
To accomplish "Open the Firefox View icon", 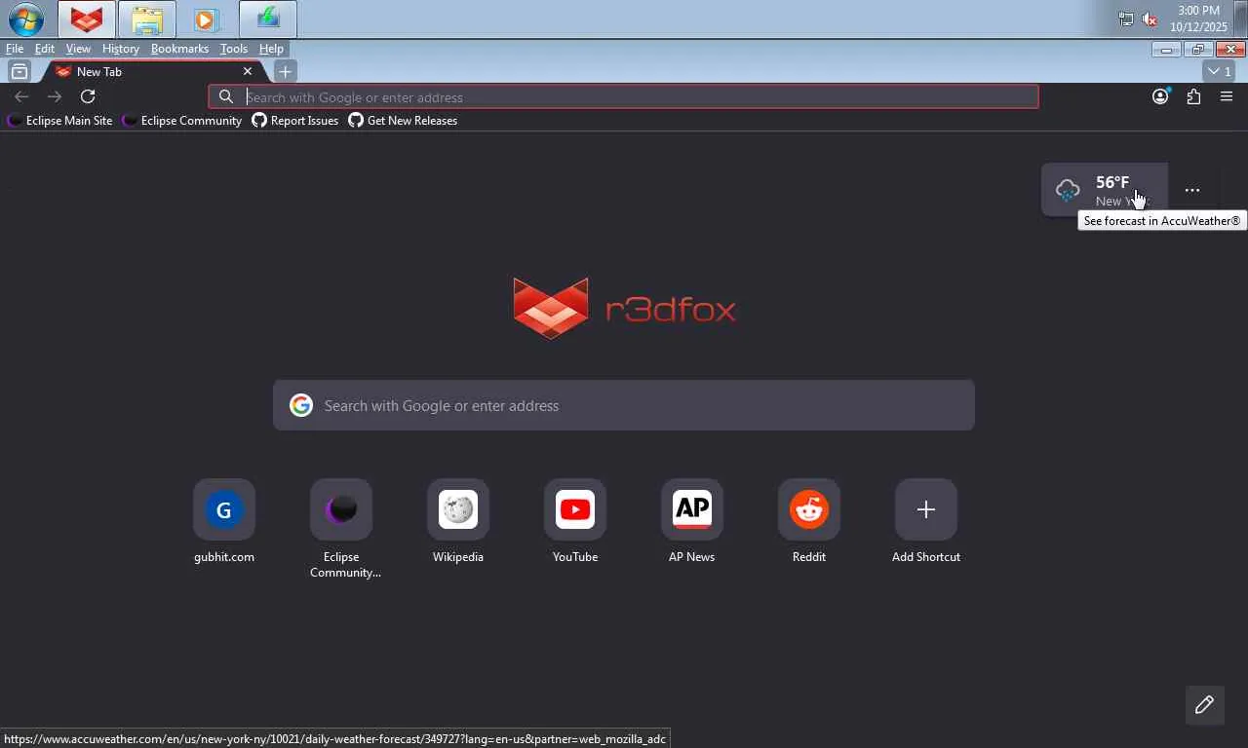I will click(x=19, y=71).
